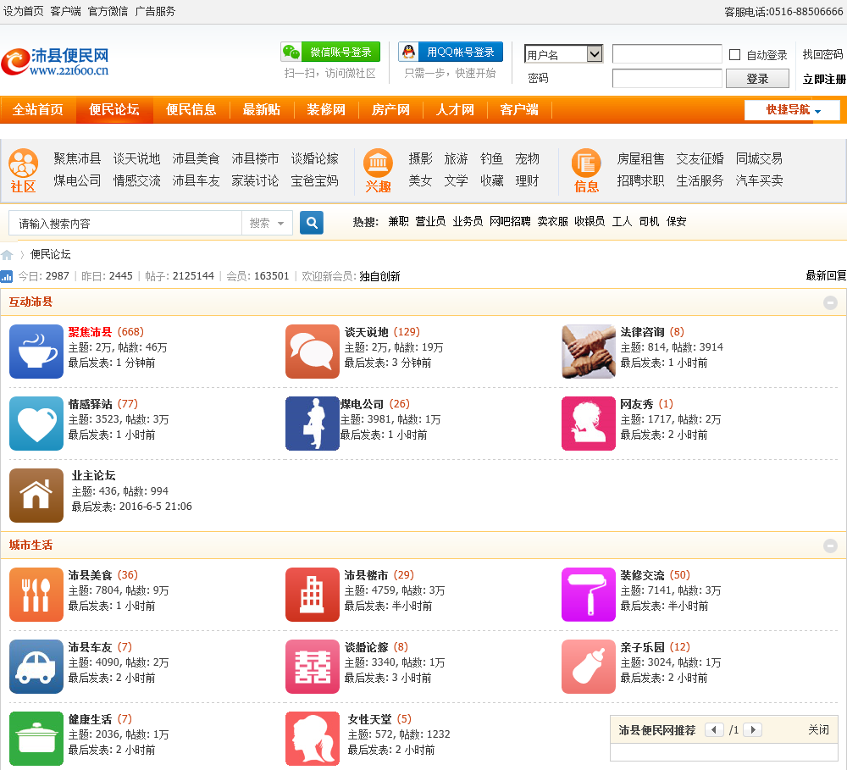Open the 沛县楼市 red building icon
Screen dimensions: 847x770
[x=313, y=595]
